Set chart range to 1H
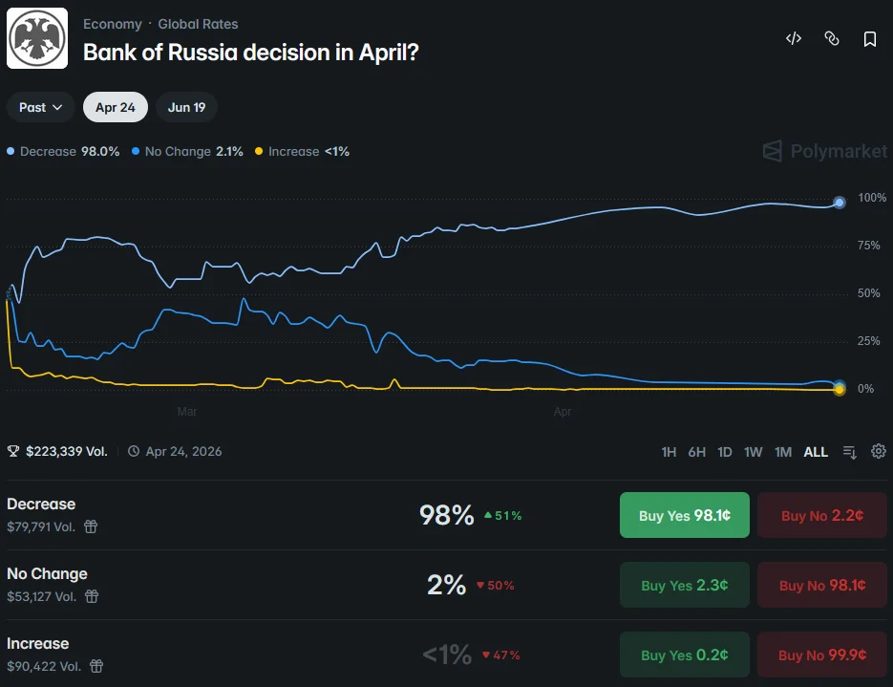The image size is (893, 687). 669,452
